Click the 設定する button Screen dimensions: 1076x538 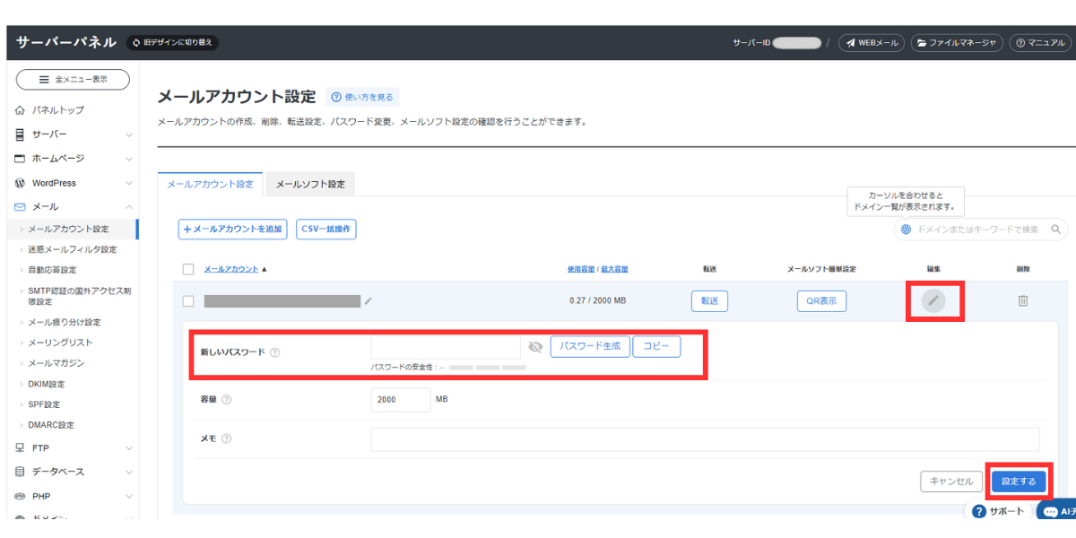[x=1018, y=482]
